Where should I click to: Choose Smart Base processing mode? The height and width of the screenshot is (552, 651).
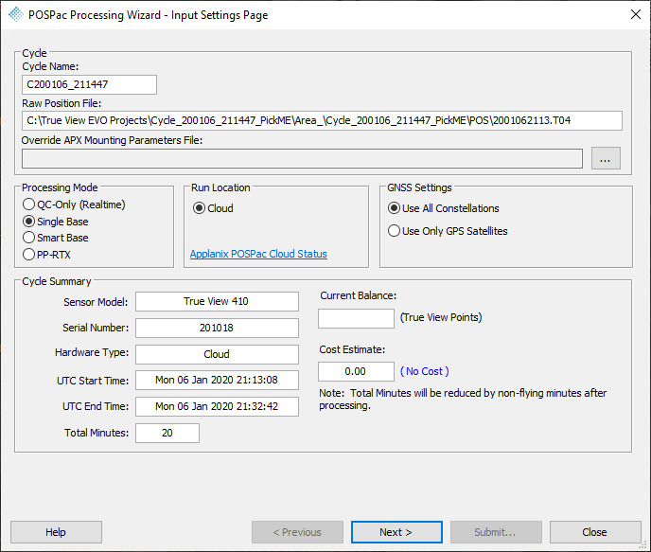[x=56, y=238]
